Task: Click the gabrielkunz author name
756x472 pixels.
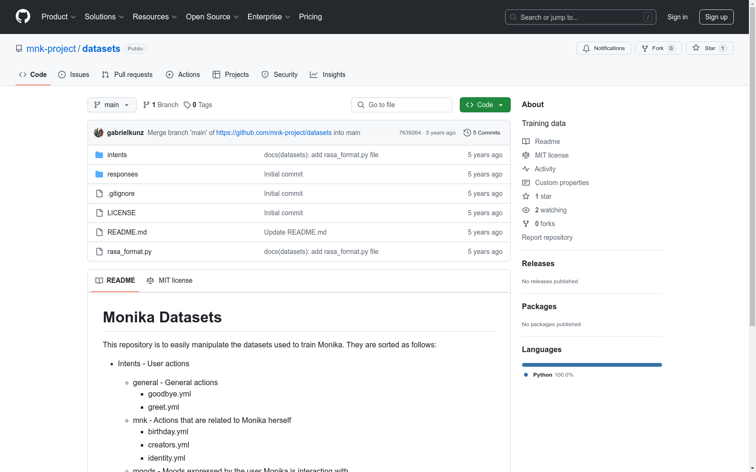Action: pyautogui.click(x=125, y=133)
